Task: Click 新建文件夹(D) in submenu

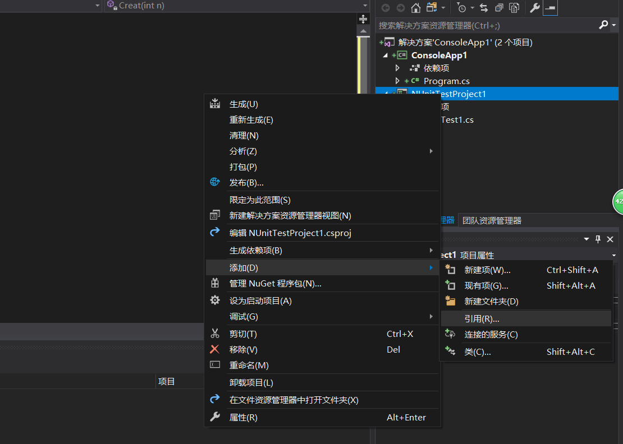Action: click(526, 302)
